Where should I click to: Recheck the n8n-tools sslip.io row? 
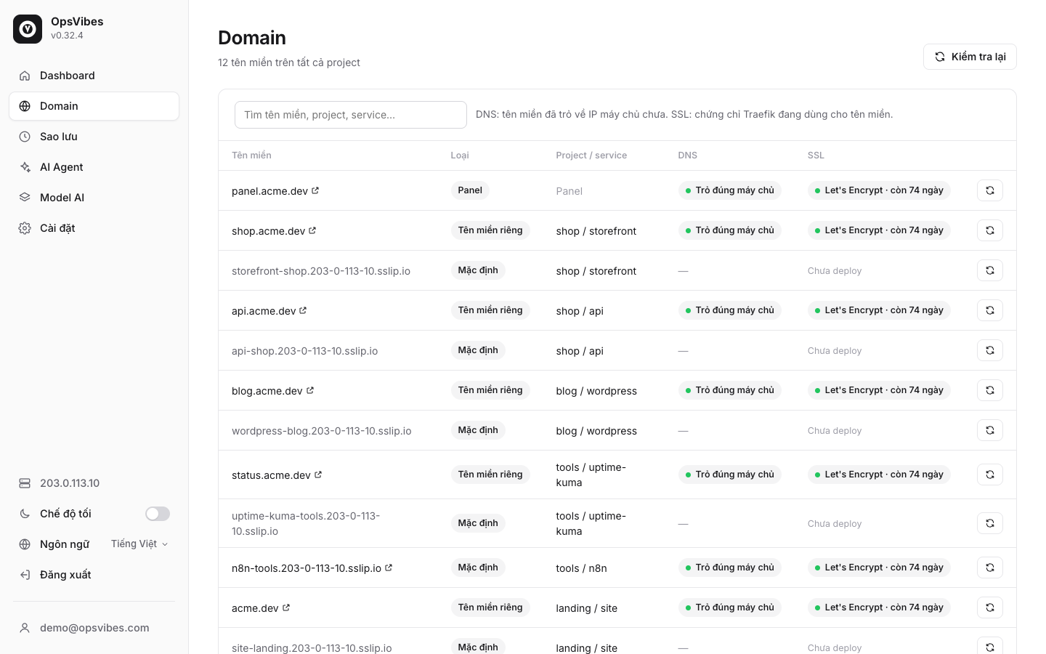(990, 568)
